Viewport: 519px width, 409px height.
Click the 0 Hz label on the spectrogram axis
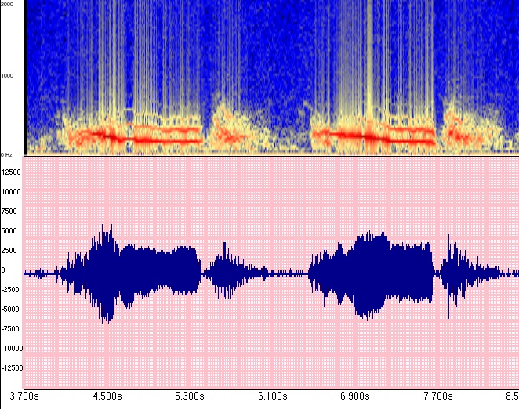coord(8,154)
